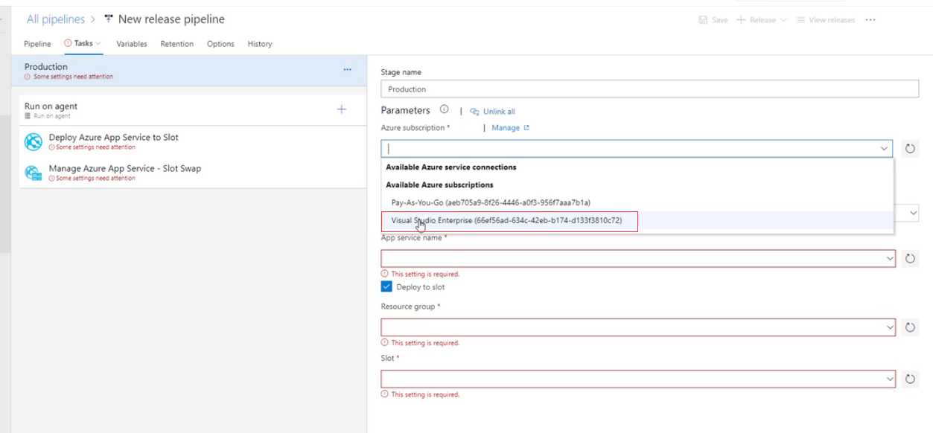
Task: Refresh the App service name list
Action: point(910,258)
